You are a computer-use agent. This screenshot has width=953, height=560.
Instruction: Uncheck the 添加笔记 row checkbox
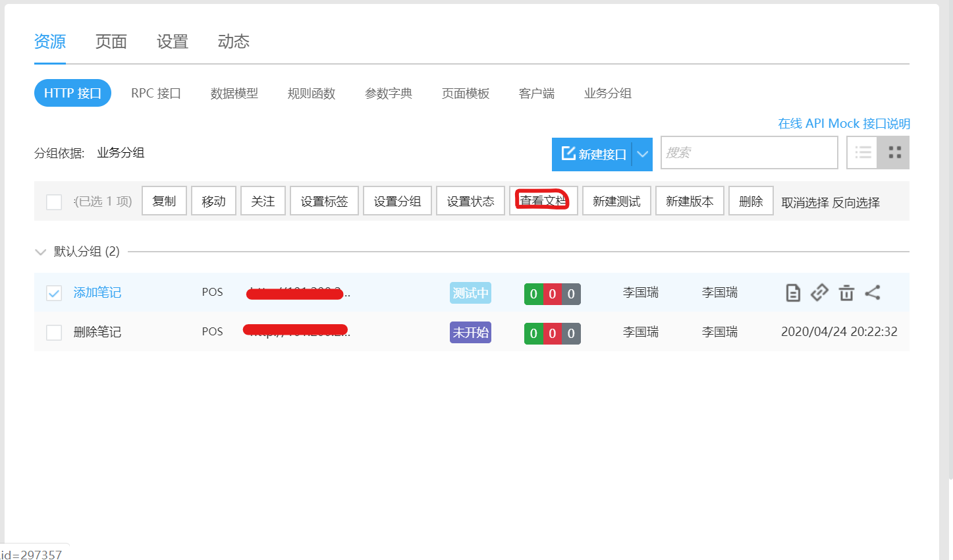click(x=54, y=293)
